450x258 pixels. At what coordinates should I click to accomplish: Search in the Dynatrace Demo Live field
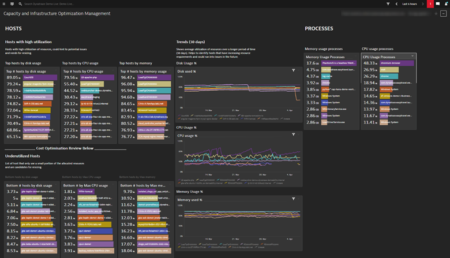pos(49,4)
